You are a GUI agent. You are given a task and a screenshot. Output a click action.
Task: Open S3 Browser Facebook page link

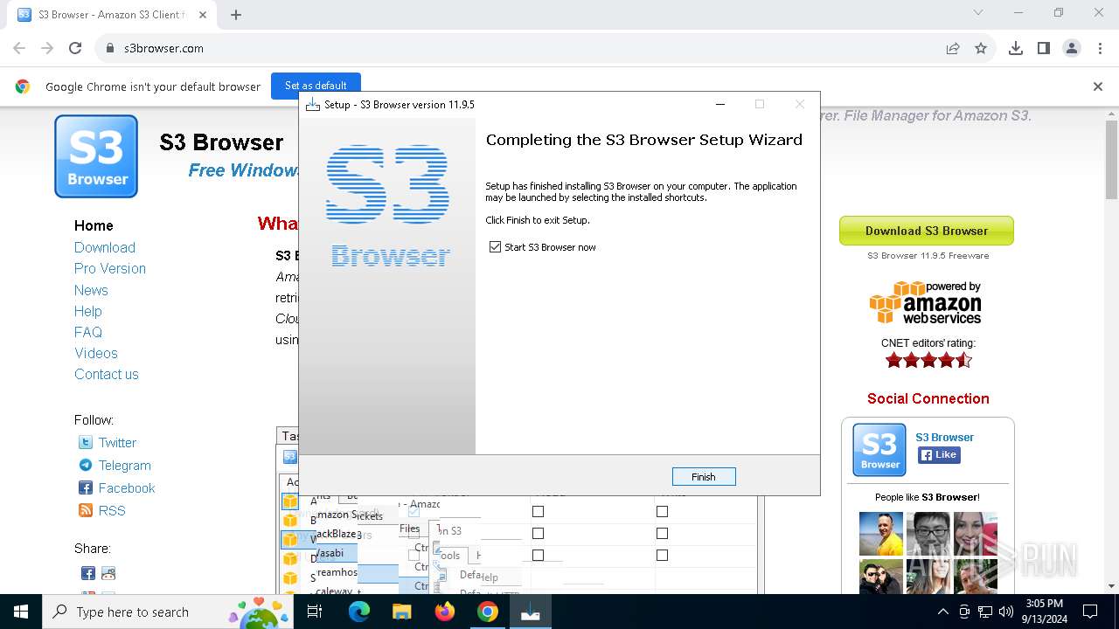(944, 438)
